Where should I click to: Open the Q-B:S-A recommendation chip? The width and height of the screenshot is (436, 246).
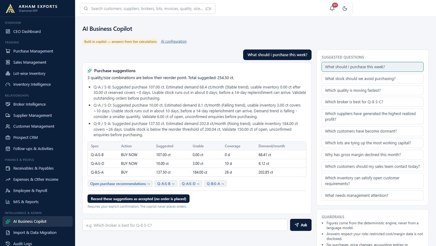(x=215, y=184)
